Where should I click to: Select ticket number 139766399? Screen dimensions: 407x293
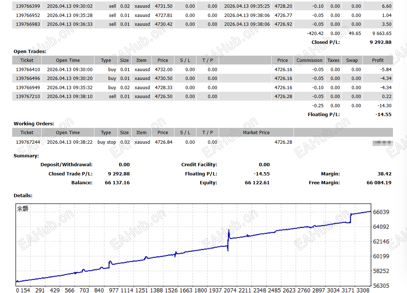click(x=28, y=6)
